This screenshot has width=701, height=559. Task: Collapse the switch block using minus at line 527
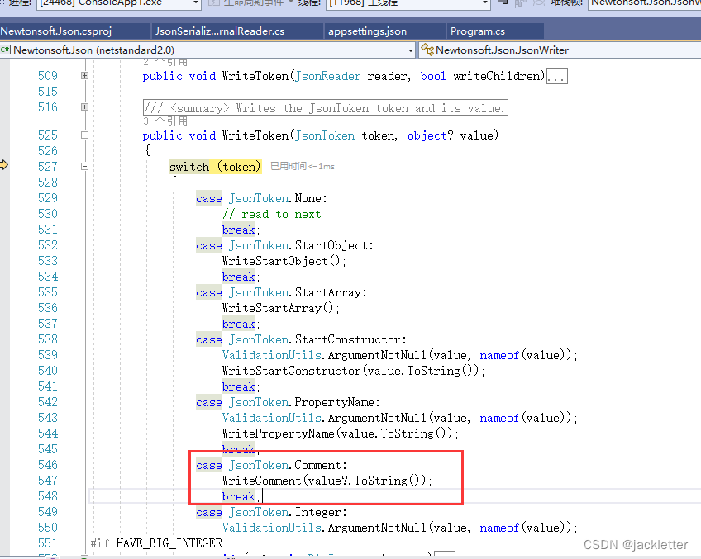point(84,166)
